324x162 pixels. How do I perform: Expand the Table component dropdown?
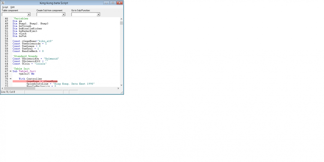(29, 15)
